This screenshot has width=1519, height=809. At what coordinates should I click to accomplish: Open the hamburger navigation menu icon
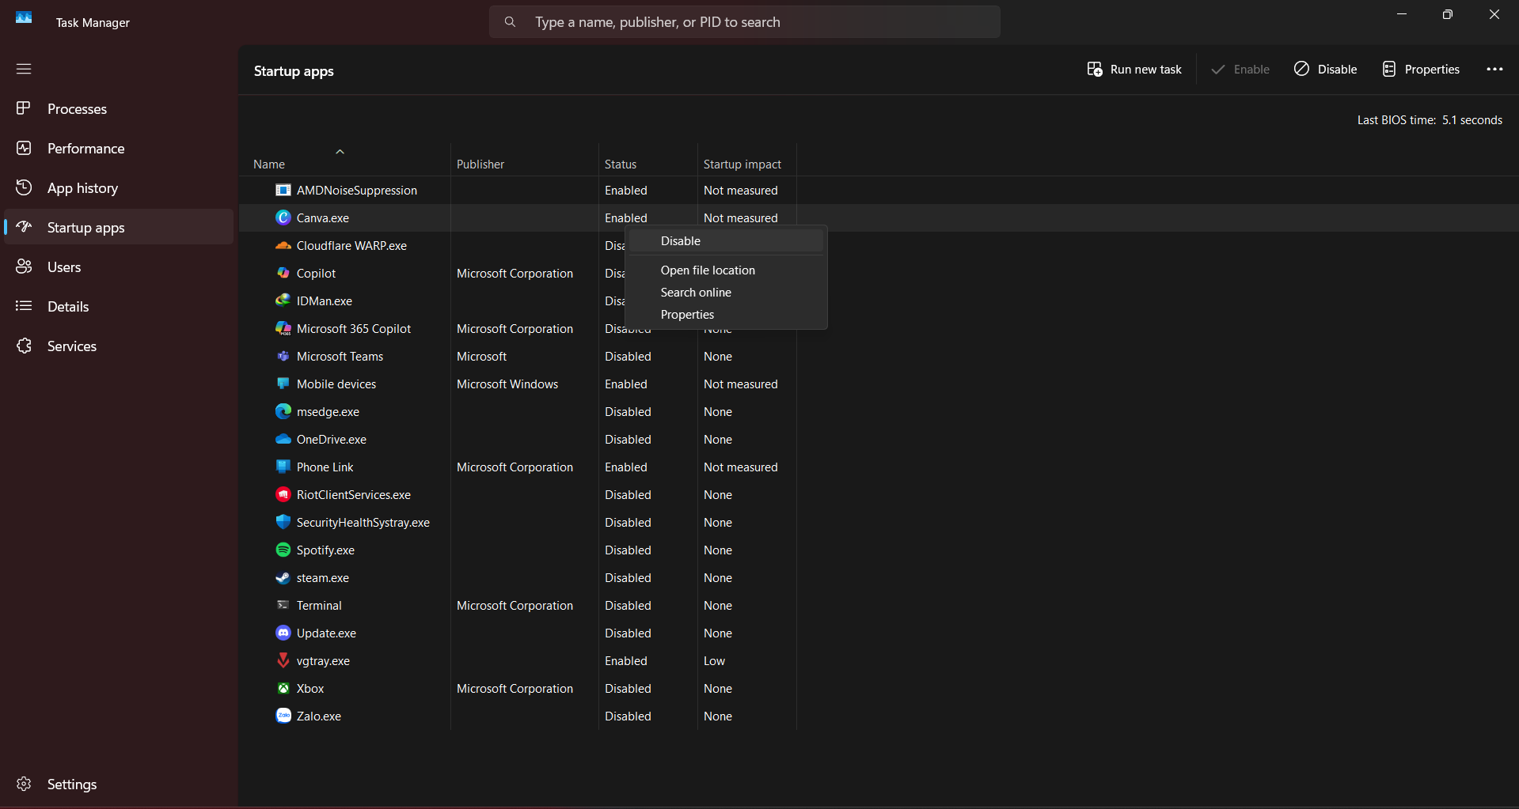[x=24, y=69]
